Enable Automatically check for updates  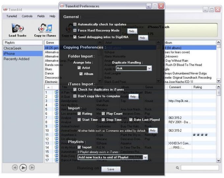[x=75, y=24]
